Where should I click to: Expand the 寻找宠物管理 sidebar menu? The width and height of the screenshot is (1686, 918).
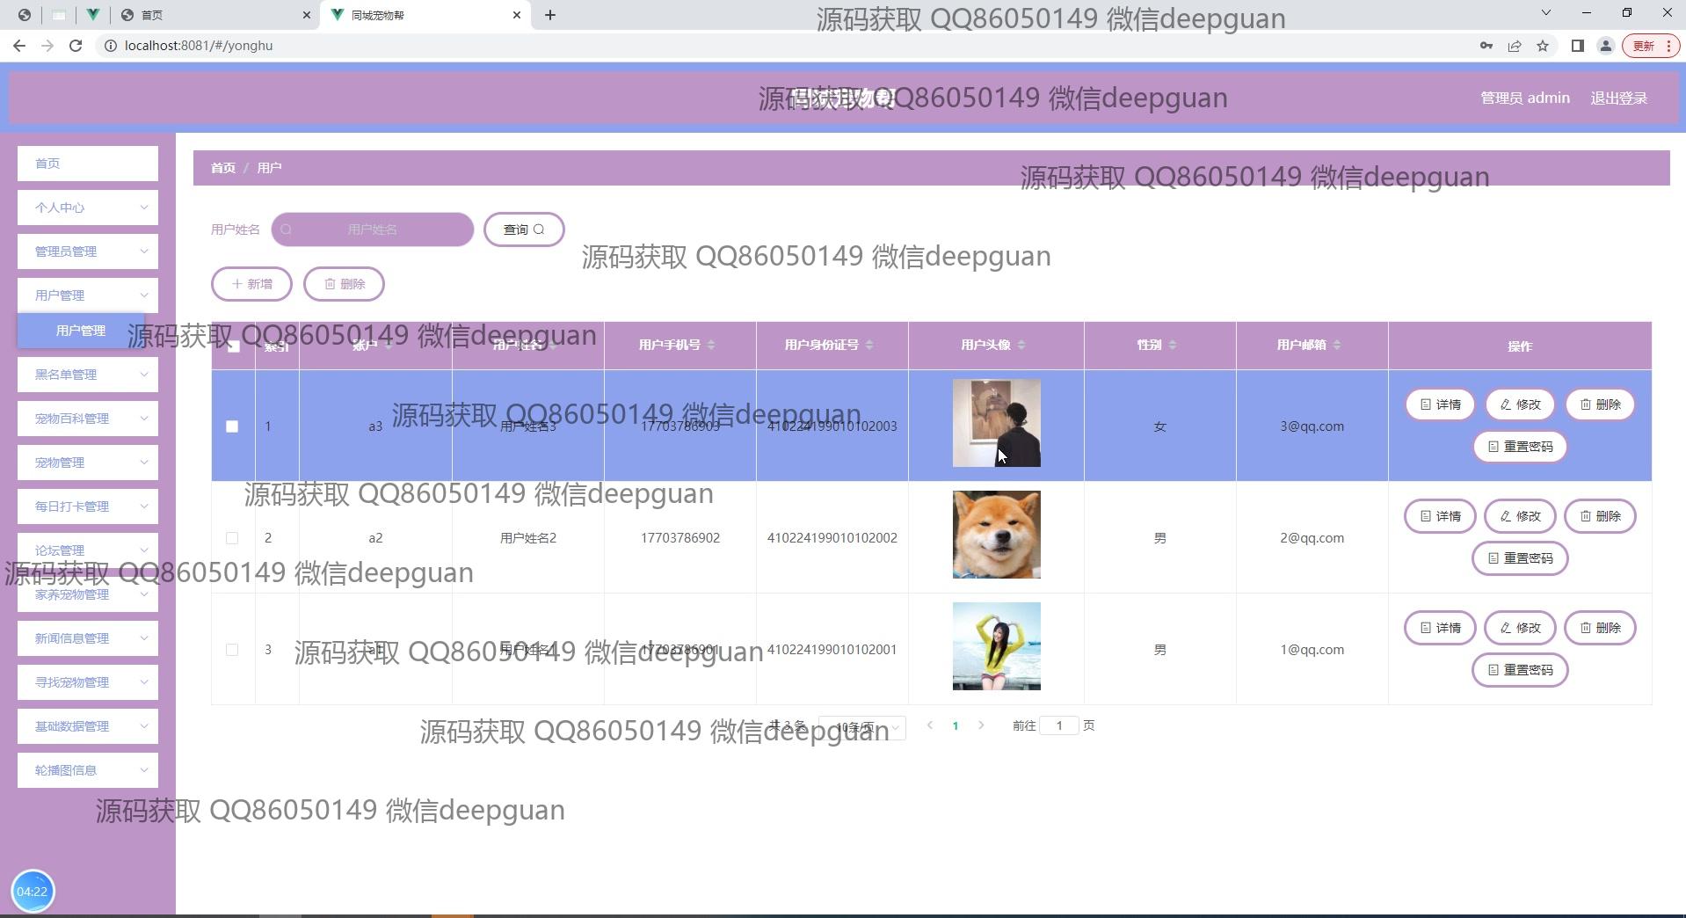click(88, 682)
